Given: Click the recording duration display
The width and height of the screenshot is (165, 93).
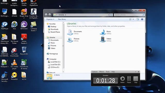Looking at the screenshot, I should tap(105, 81).
